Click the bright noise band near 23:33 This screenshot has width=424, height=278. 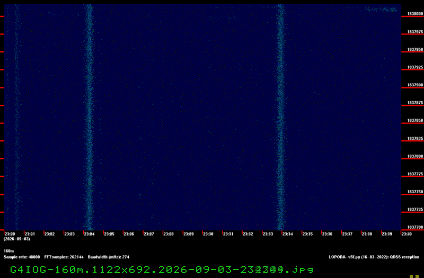click(281, 117)
